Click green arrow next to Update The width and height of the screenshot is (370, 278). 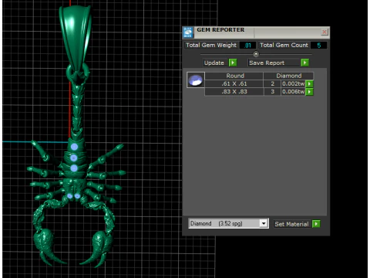(x=233, y=63)
